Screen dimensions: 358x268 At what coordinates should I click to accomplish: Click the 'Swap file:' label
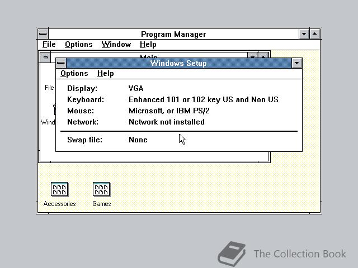click(x=84, y=140)
